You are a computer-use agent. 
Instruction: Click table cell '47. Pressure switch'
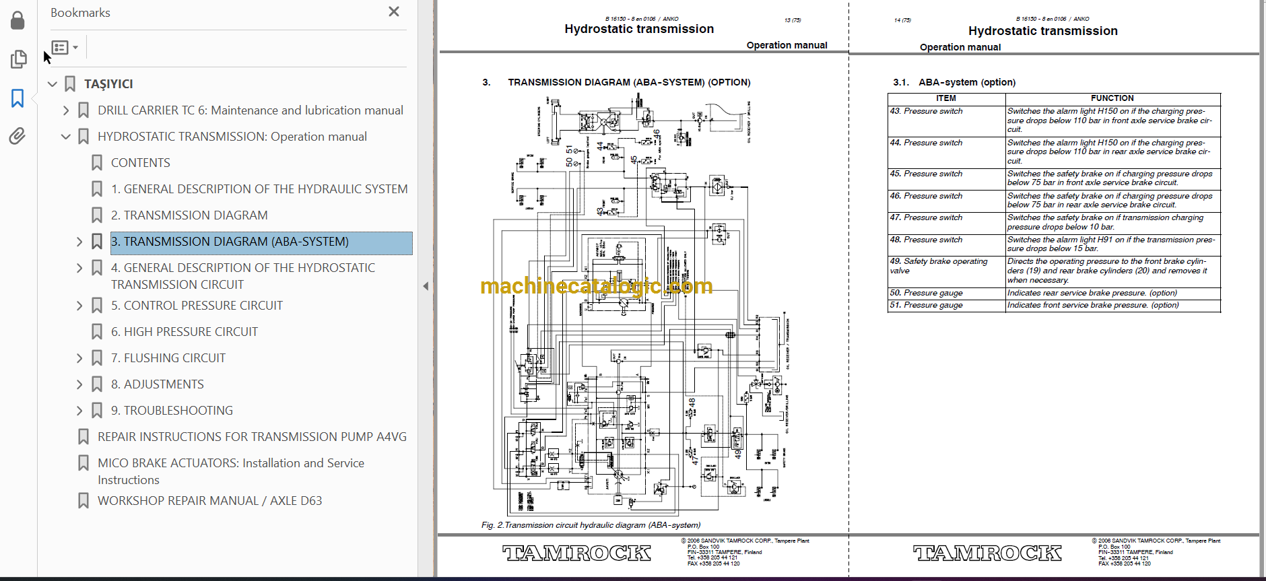[x=946, y=223]
